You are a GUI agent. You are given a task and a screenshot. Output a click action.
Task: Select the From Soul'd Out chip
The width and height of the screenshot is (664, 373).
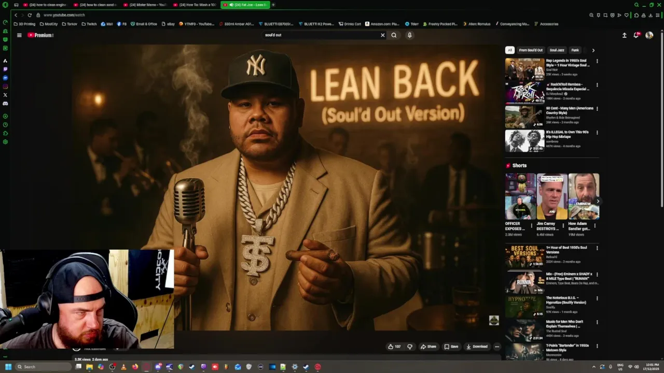coord(531,50)
